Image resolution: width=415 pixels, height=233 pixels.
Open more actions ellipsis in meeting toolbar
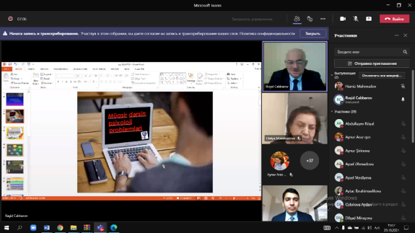coord(323,19)
